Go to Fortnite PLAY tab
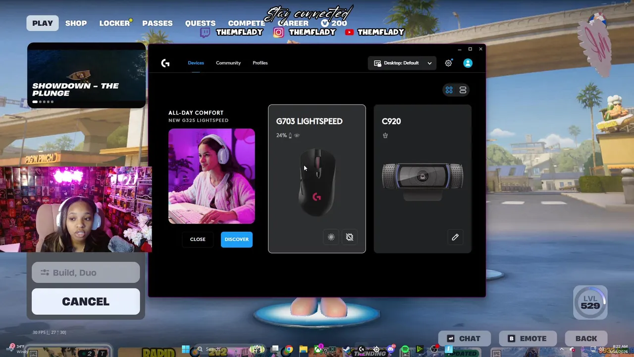The height and width of the screenshot is (357, 634). (x=43, y=23)
